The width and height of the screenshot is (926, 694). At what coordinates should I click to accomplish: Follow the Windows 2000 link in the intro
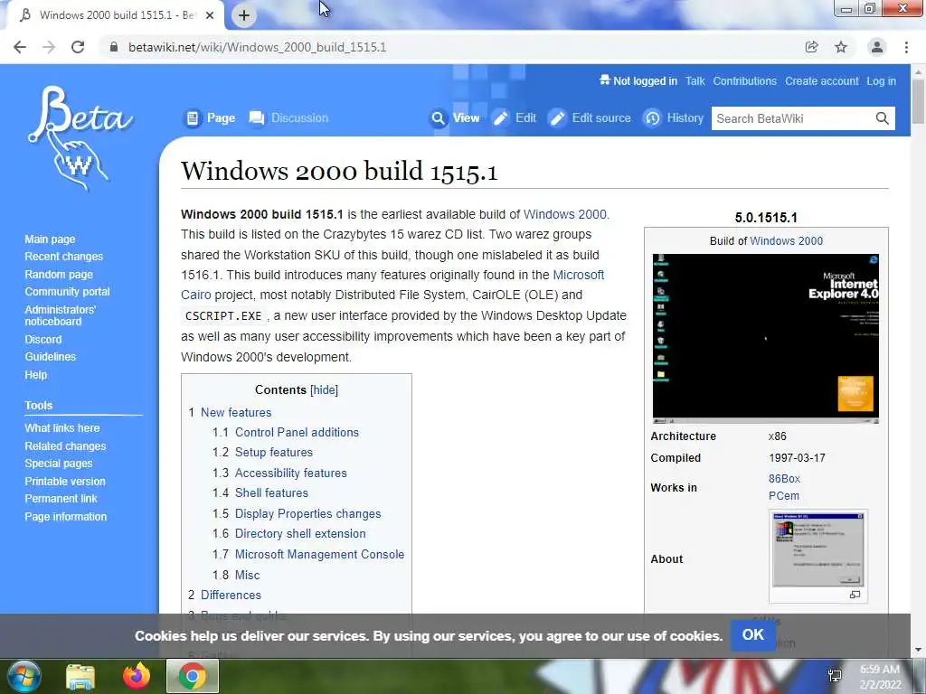click(x=564, y=214)
